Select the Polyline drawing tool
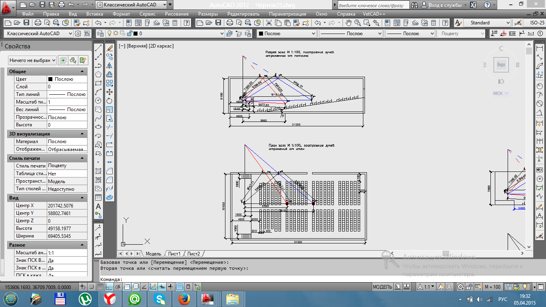This screenshot has width=546, height=307. coord(98,66)
